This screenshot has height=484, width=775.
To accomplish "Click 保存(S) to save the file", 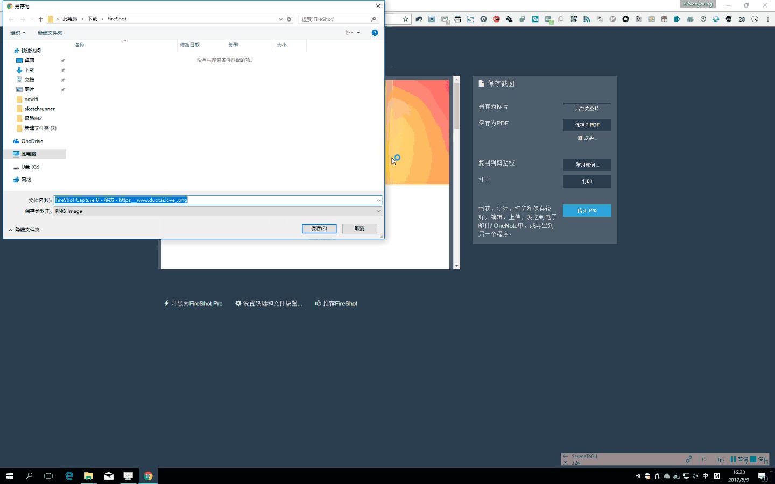I will tap(319, 229).
